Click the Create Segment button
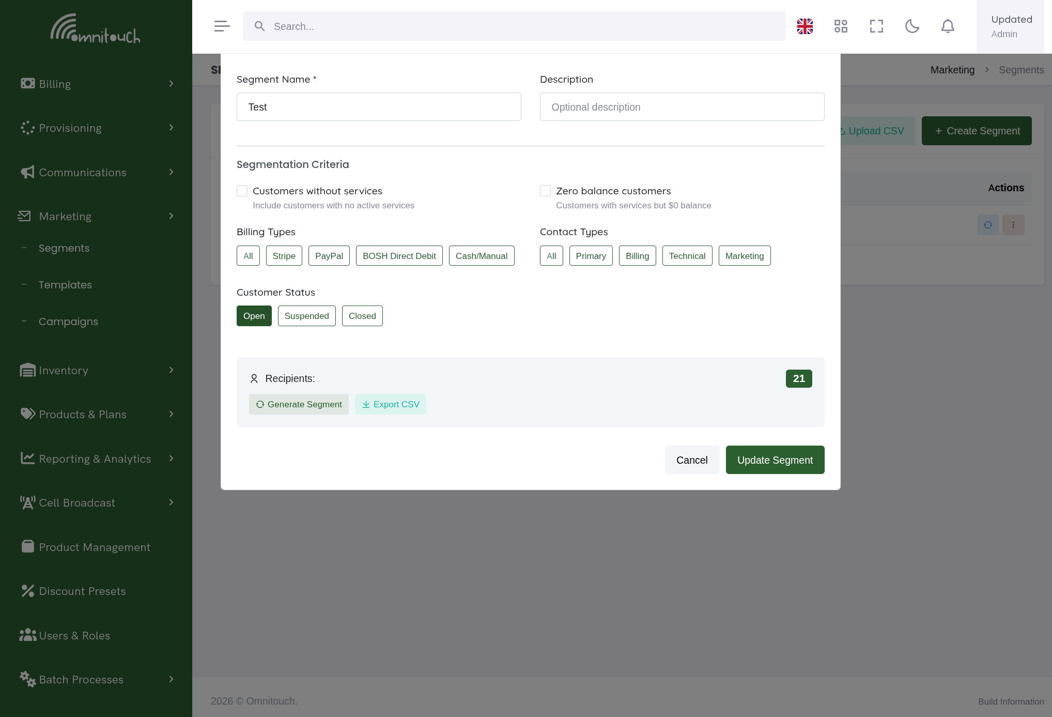1052x717 pixels. [x=977, y=131]
